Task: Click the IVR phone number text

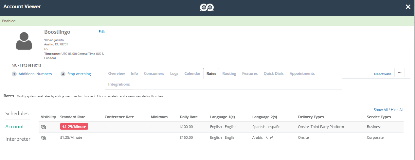Action: (x=26, y=65)
